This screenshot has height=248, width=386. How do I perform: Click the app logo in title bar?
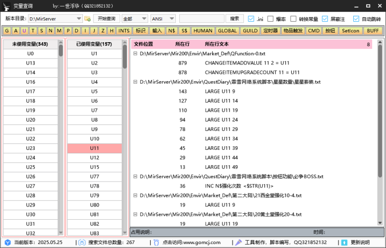click(6, 6)
